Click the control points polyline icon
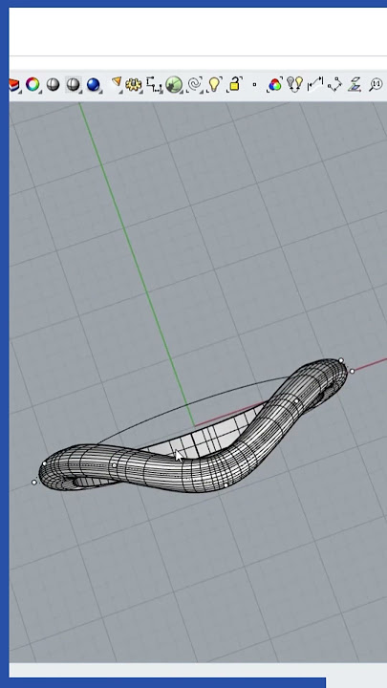The height and width of the screenshot is (688, 387). 335,84
